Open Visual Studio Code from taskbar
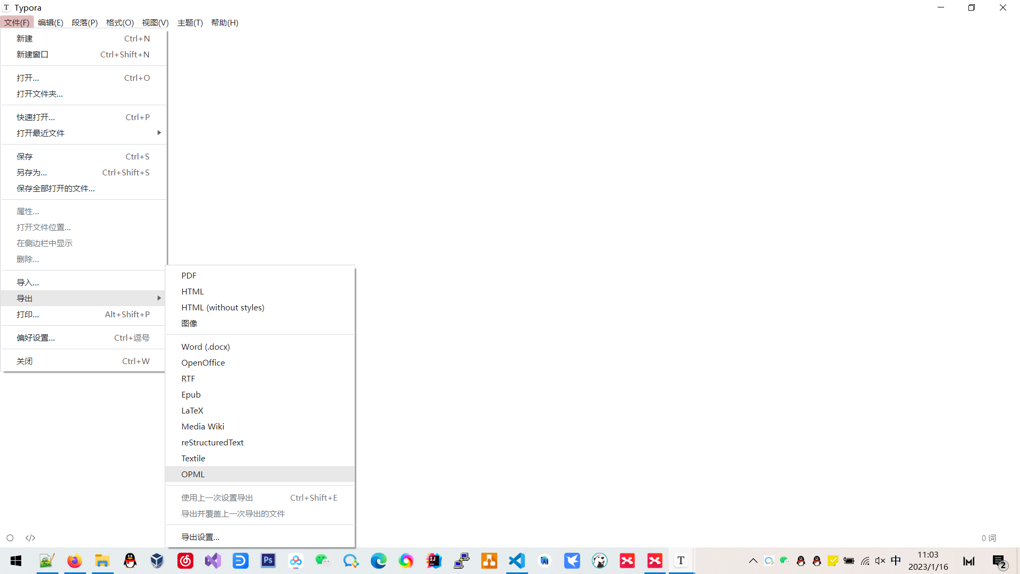 [517, 561]
